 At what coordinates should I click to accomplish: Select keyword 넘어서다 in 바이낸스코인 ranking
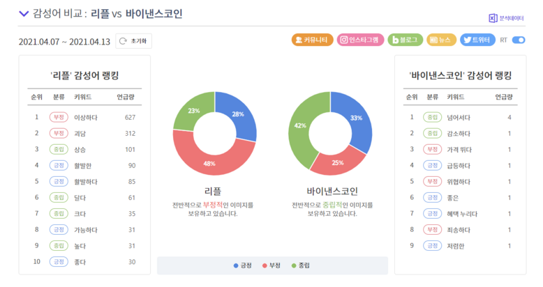click(x=459, y=118)
